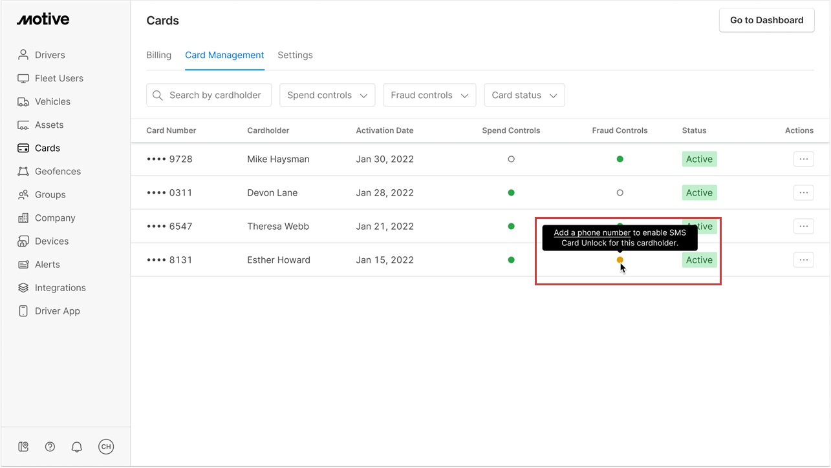Screen dimensions: 831x468
Task: Click Theresa Webb's spend controls indicator
Action: coord(511,226)
